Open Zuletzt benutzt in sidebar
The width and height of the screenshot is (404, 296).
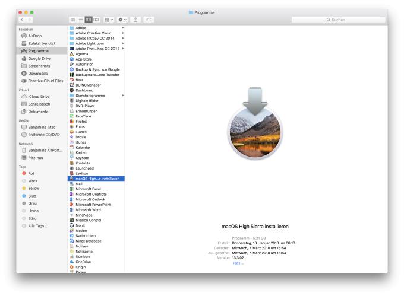coord(42,43)
